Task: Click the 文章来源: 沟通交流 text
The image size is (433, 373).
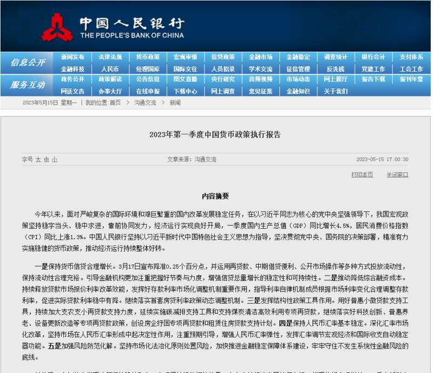Action: (192, 159)
